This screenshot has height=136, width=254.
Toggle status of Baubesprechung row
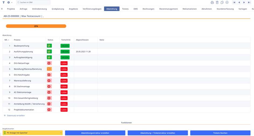[x=49, y=46]
